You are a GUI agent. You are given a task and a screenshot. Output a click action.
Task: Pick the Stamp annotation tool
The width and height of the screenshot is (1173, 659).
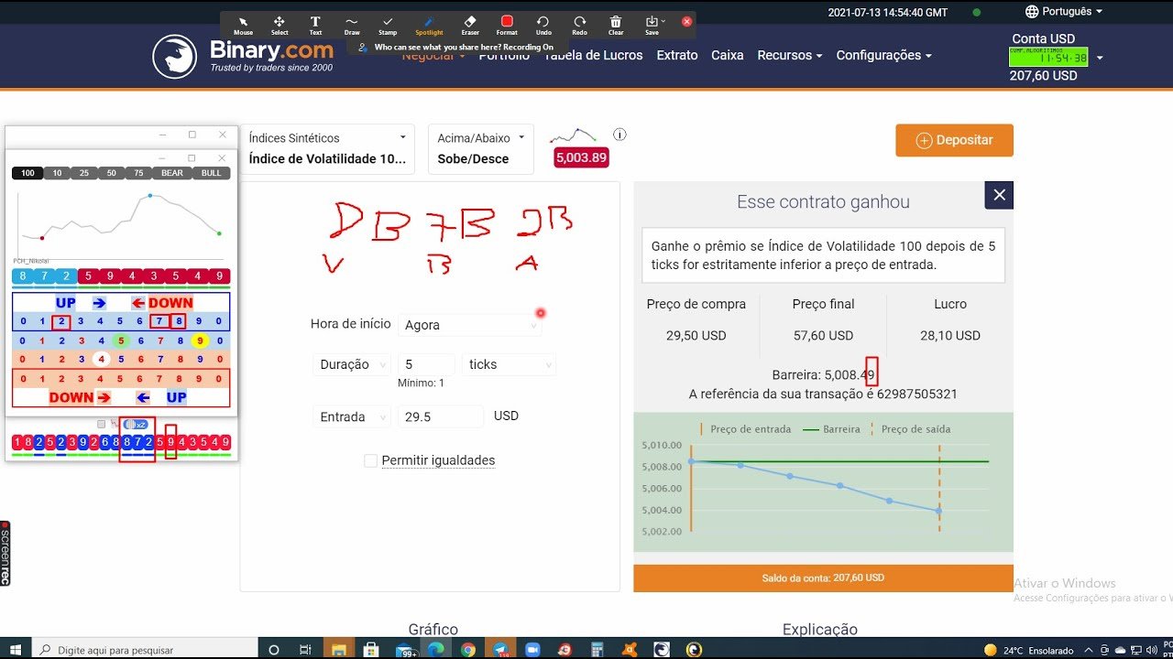point(388,25)
